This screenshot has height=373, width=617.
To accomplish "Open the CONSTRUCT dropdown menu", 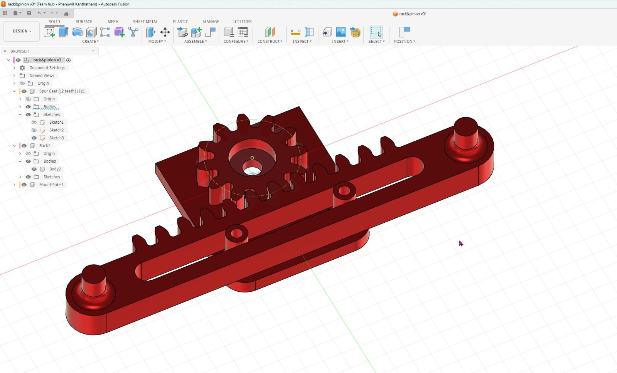I will tap(270, 42).
